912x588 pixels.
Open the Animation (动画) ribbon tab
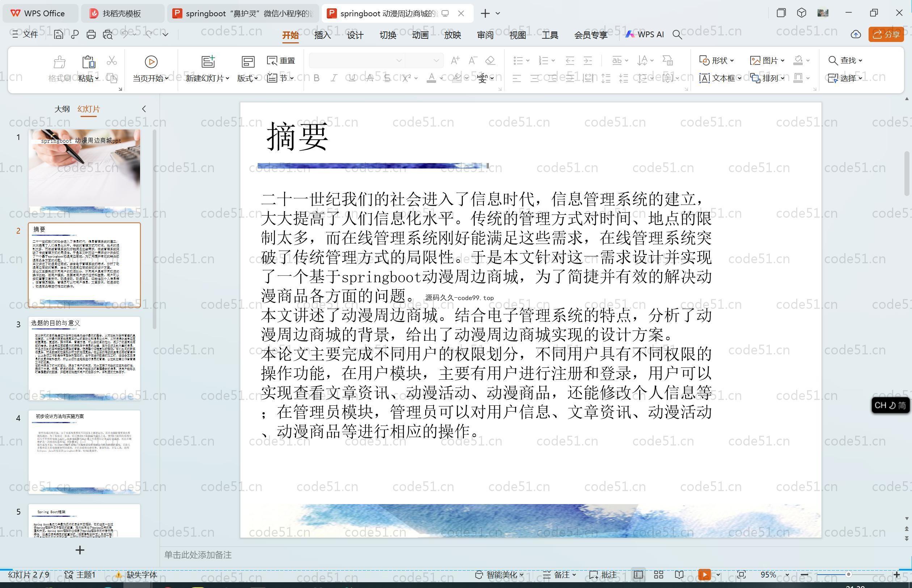point(420,35)
